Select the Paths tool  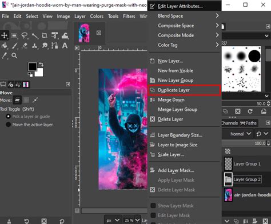[x=55, y=46]
